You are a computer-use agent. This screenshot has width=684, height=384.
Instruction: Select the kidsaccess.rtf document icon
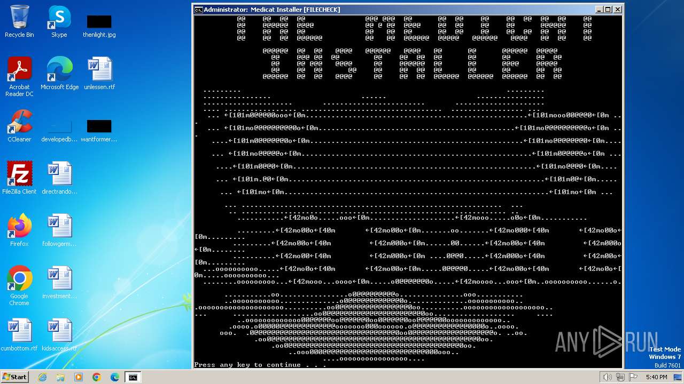(x=59, y=335)
